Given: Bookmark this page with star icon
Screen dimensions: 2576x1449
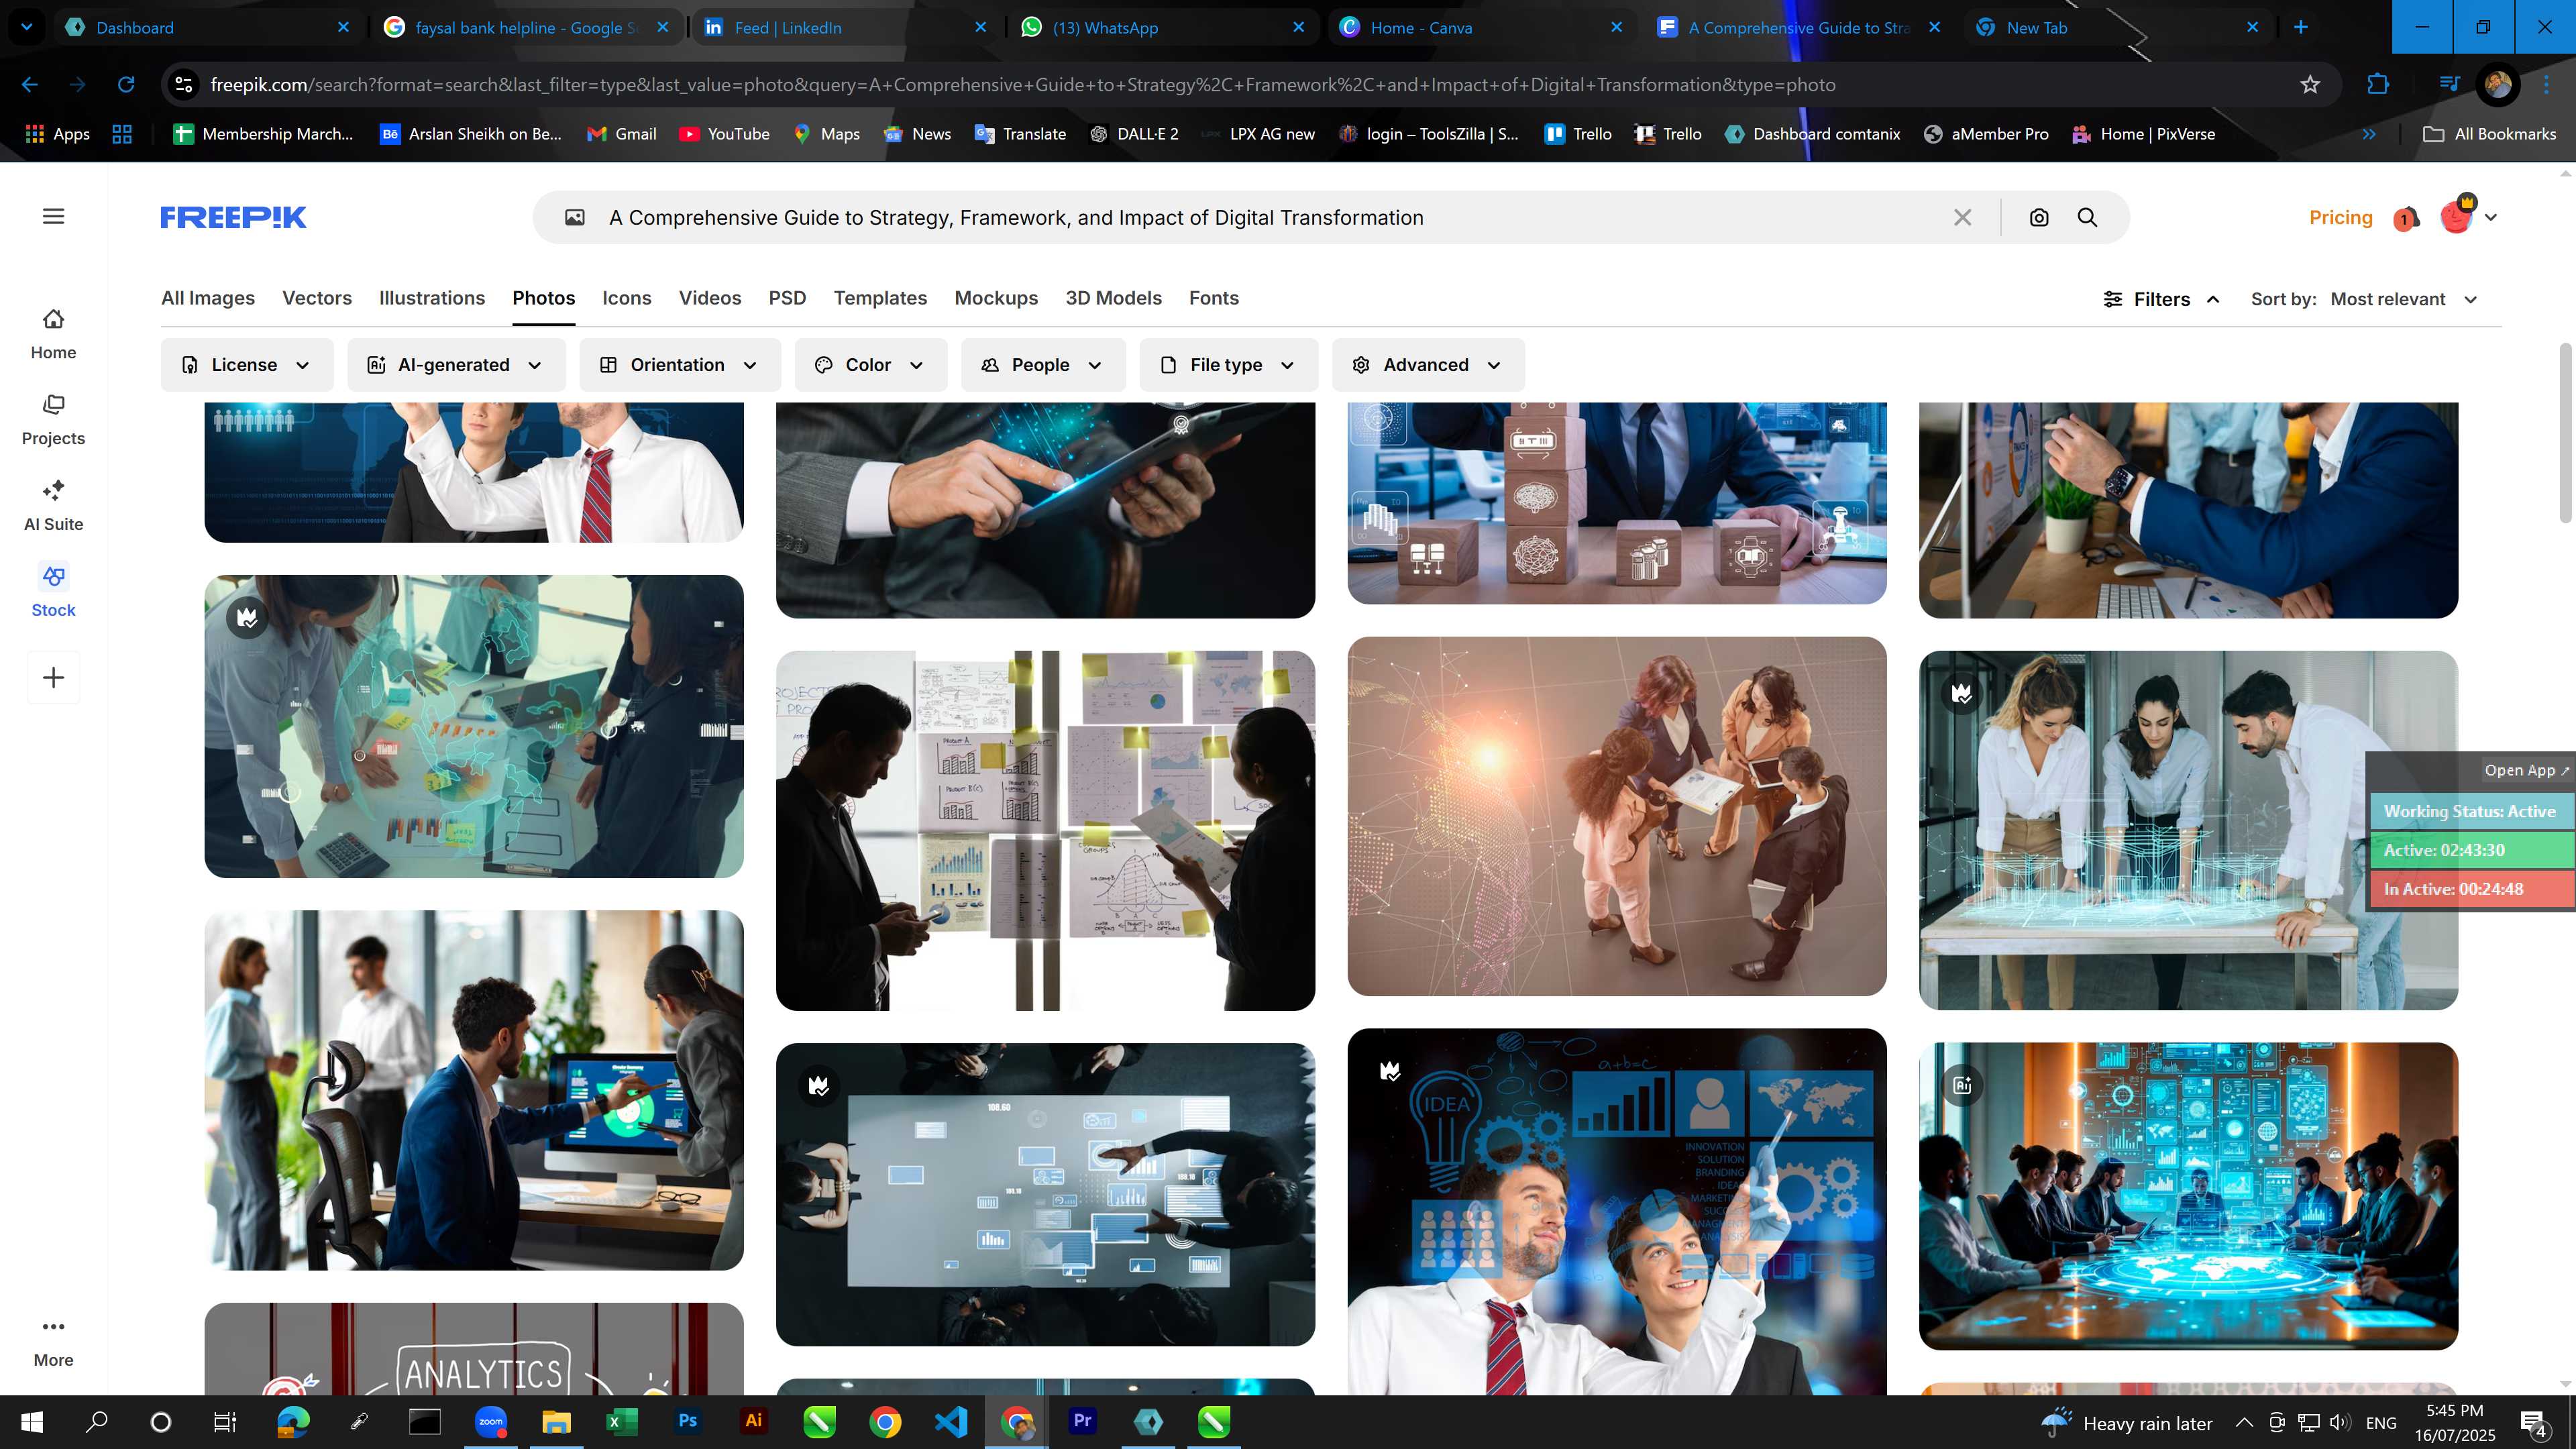Looking at the screenshot, I should [2310, 85].
